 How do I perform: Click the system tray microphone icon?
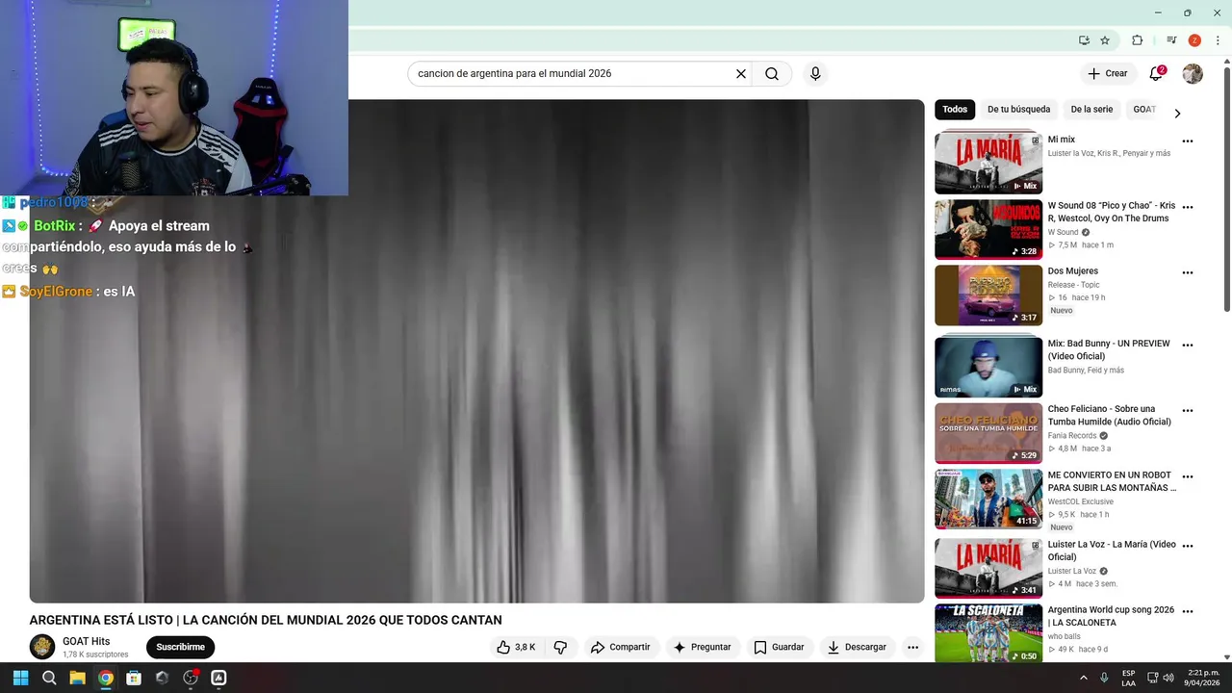click(x=1104, y=678)
